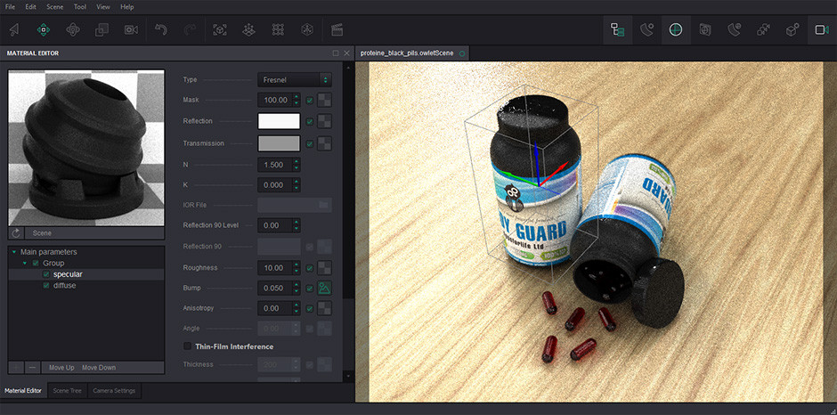The width and height of the screenshot is (837, 415).
Task: Uncheck the specular layer checkbox
Action: (46, 274)
